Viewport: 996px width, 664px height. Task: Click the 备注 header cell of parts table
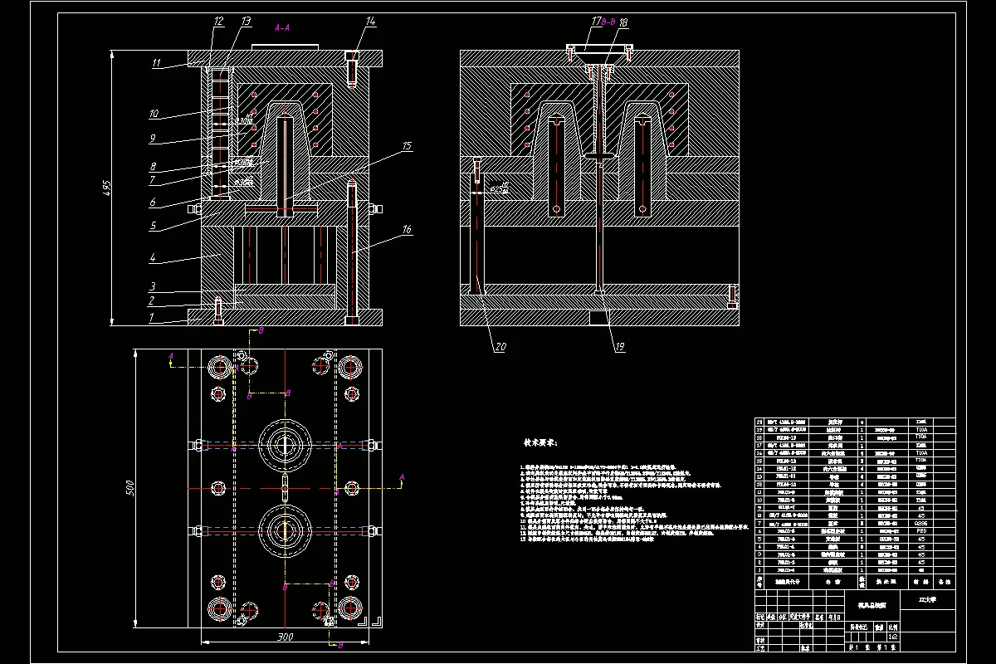pos(944,582)
